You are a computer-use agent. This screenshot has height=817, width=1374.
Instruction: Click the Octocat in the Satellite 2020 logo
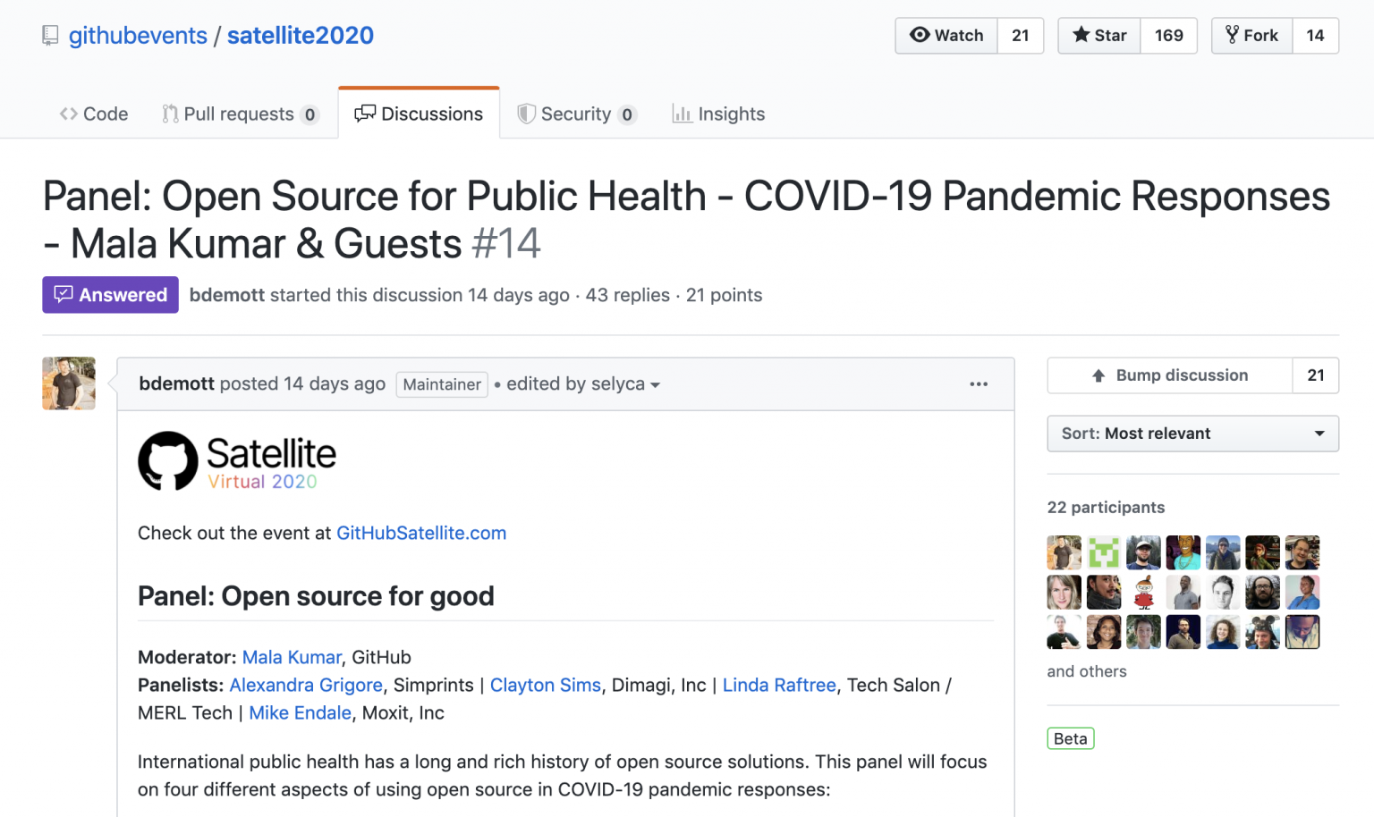tap(167, 461)
